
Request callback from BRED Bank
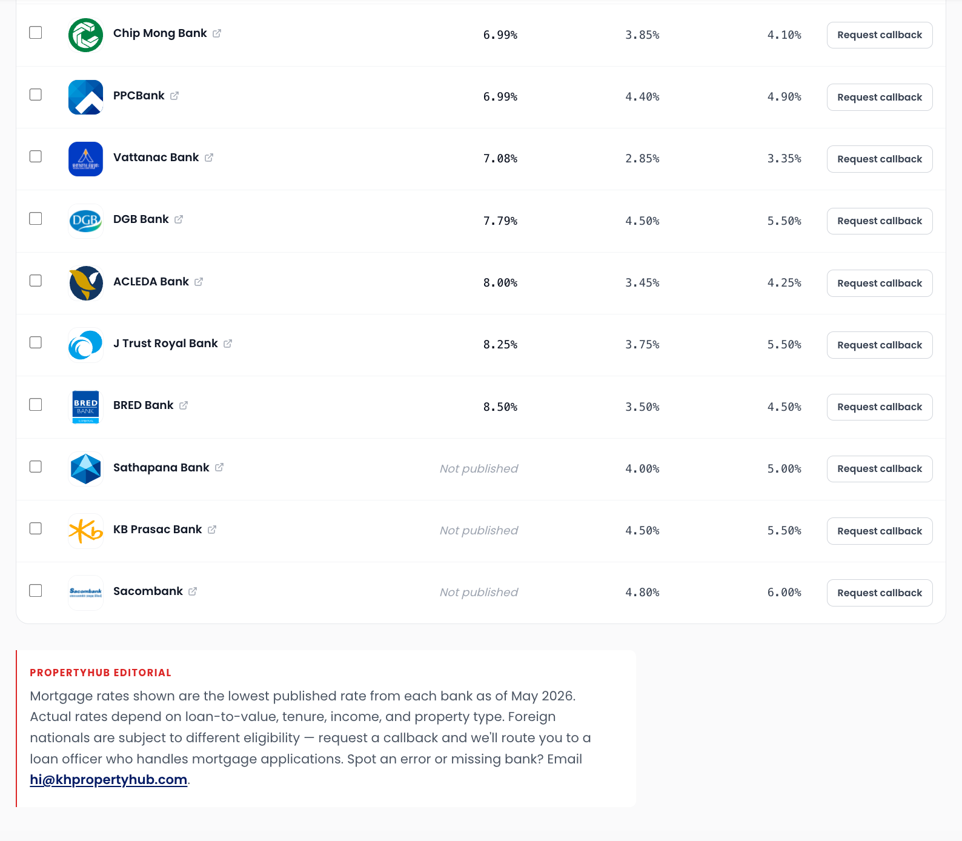click(880, 407)
